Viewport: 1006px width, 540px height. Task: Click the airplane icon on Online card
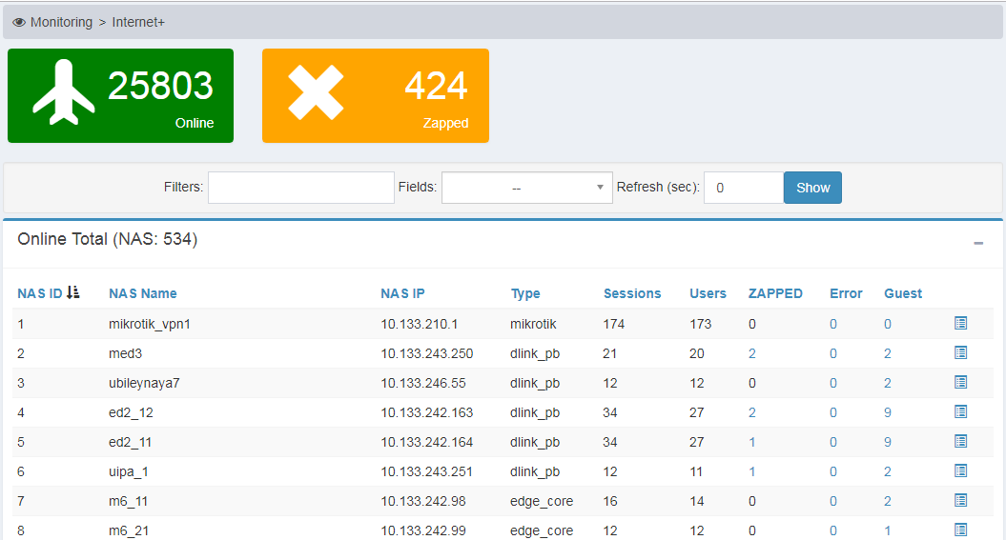[x=64, y=92]
